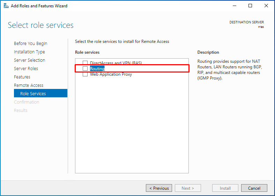Tick the Web Application Proxy checkbox
The image size is (275, 196).
[x=85, y=74]
